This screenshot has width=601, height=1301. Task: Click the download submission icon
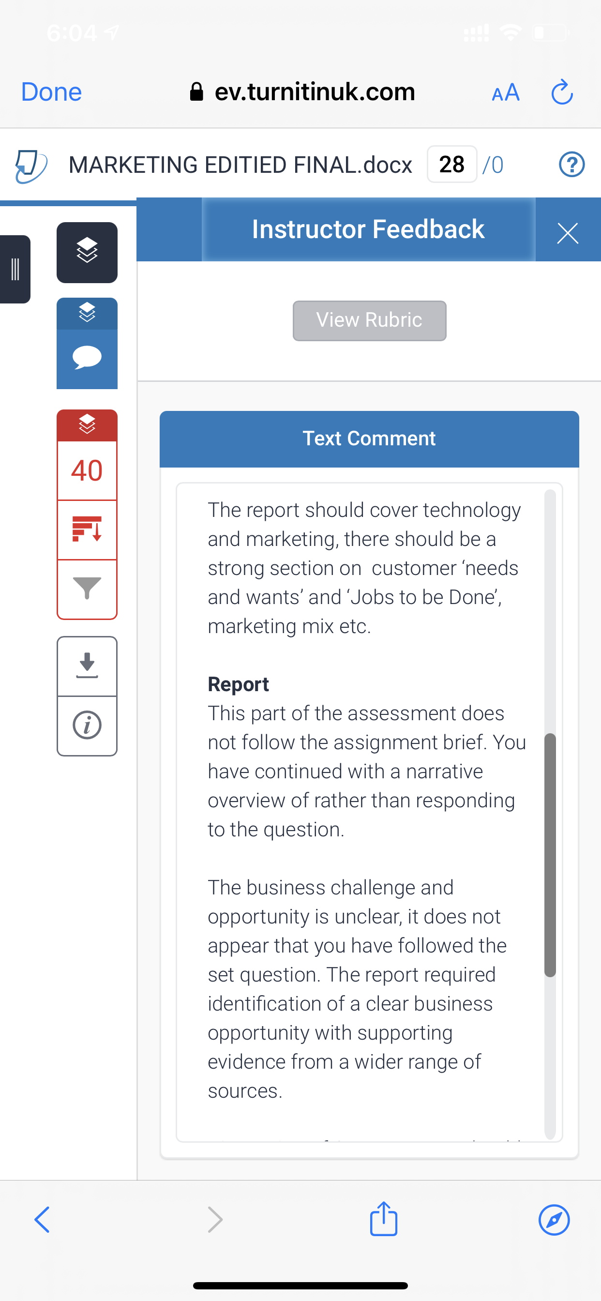pos(87,666)
